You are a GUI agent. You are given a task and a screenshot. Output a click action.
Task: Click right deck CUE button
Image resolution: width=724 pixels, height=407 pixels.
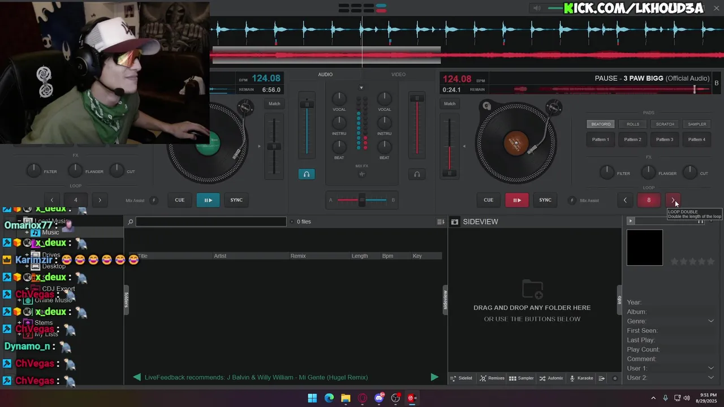click(489, 200)
